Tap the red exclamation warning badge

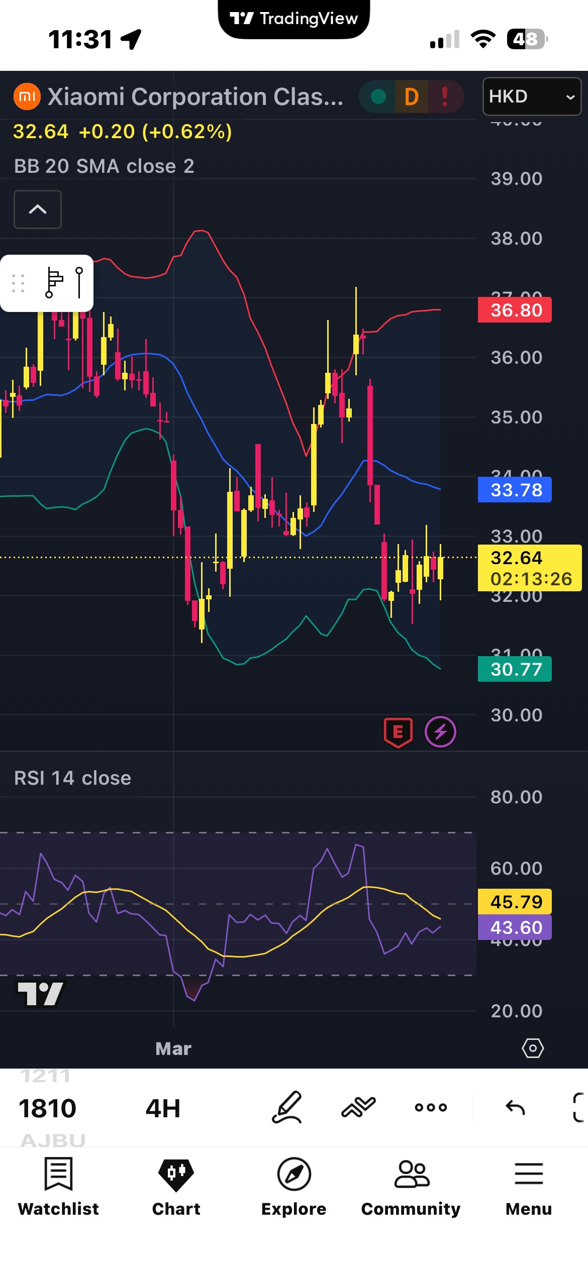445,96
